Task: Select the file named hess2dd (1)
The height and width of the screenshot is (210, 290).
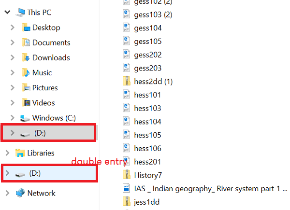Action: (153, 82)
